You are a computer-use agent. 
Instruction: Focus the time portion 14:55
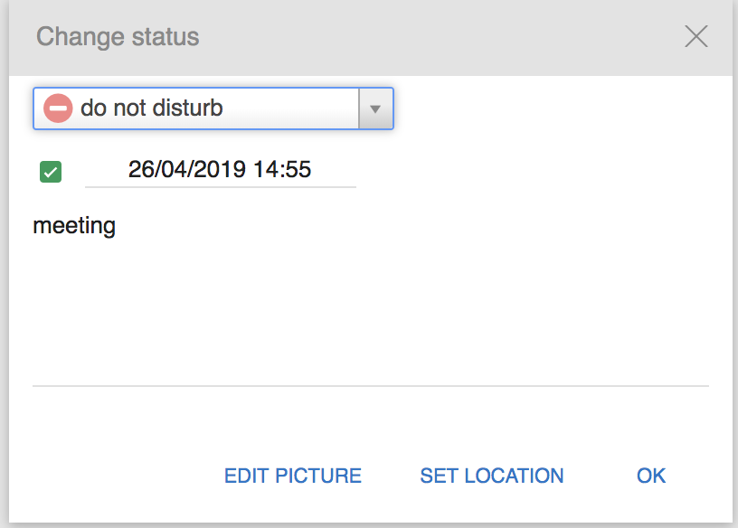click(x=282, y=169)
